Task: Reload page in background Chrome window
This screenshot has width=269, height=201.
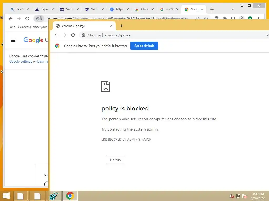Action: point(27,19)
